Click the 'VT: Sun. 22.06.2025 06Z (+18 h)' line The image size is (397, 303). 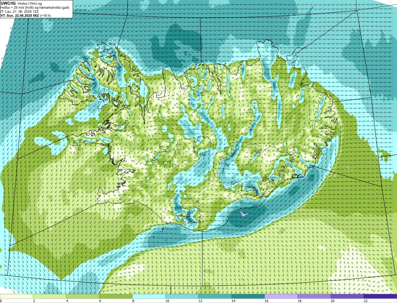pos(26,15)
